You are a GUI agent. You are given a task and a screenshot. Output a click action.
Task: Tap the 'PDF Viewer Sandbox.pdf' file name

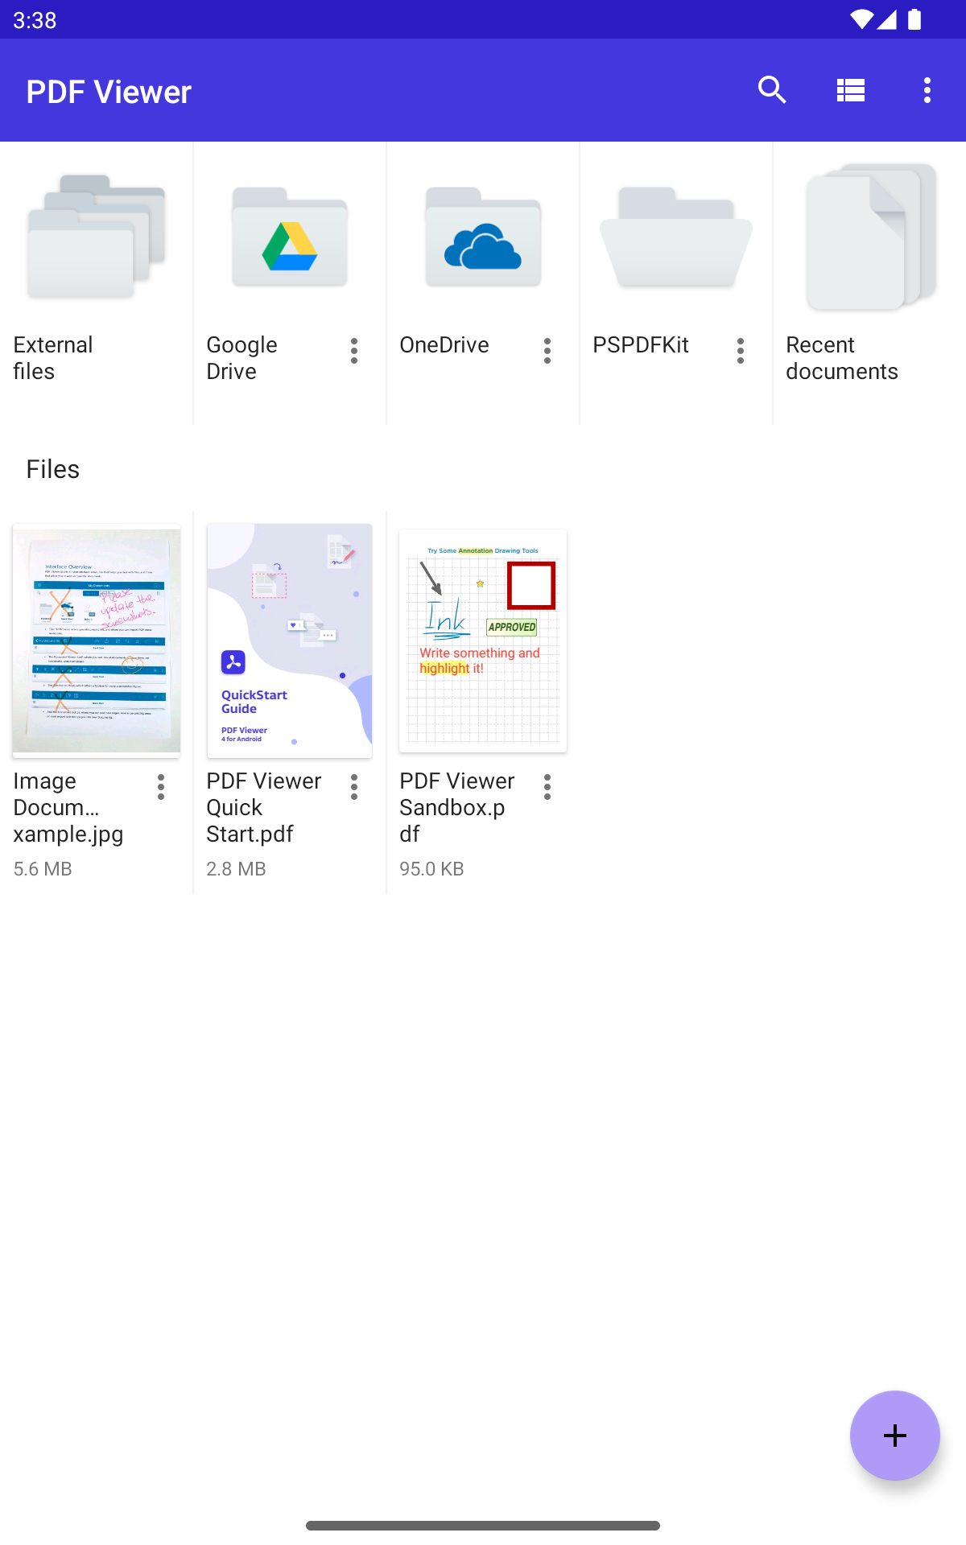457,807
